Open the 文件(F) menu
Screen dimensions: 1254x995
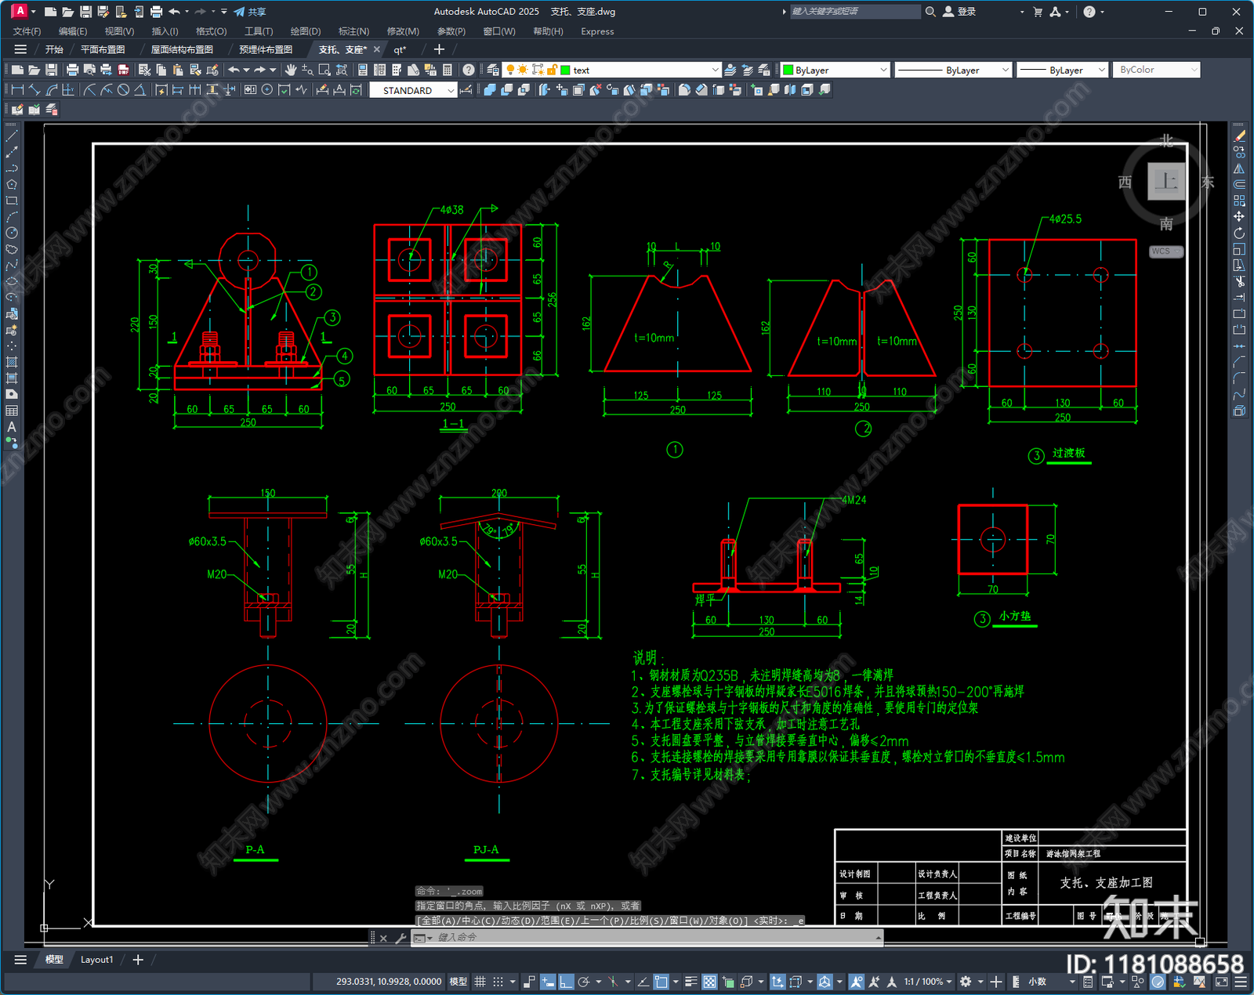(x=27, y=31)
